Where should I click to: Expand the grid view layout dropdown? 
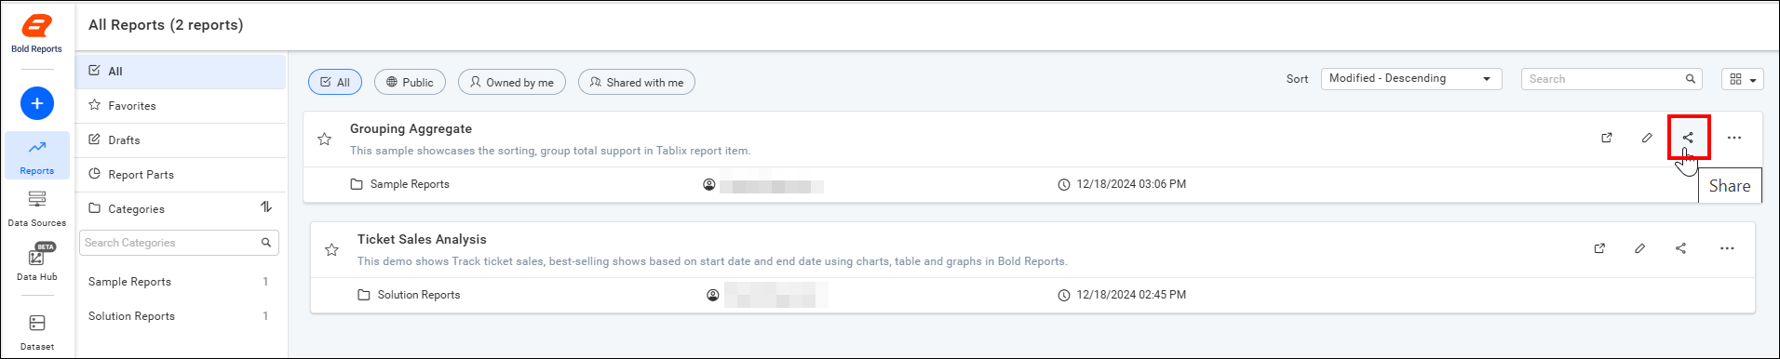click(x=1743, y=79)
